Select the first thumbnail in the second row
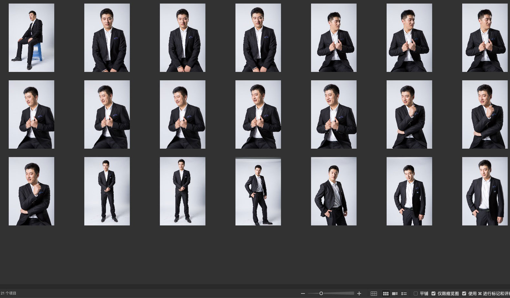Viewport: 510px width, 298px height. pos(31,114)
